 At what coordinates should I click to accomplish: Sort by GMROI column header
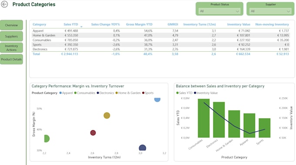click(x=173, y=24)
